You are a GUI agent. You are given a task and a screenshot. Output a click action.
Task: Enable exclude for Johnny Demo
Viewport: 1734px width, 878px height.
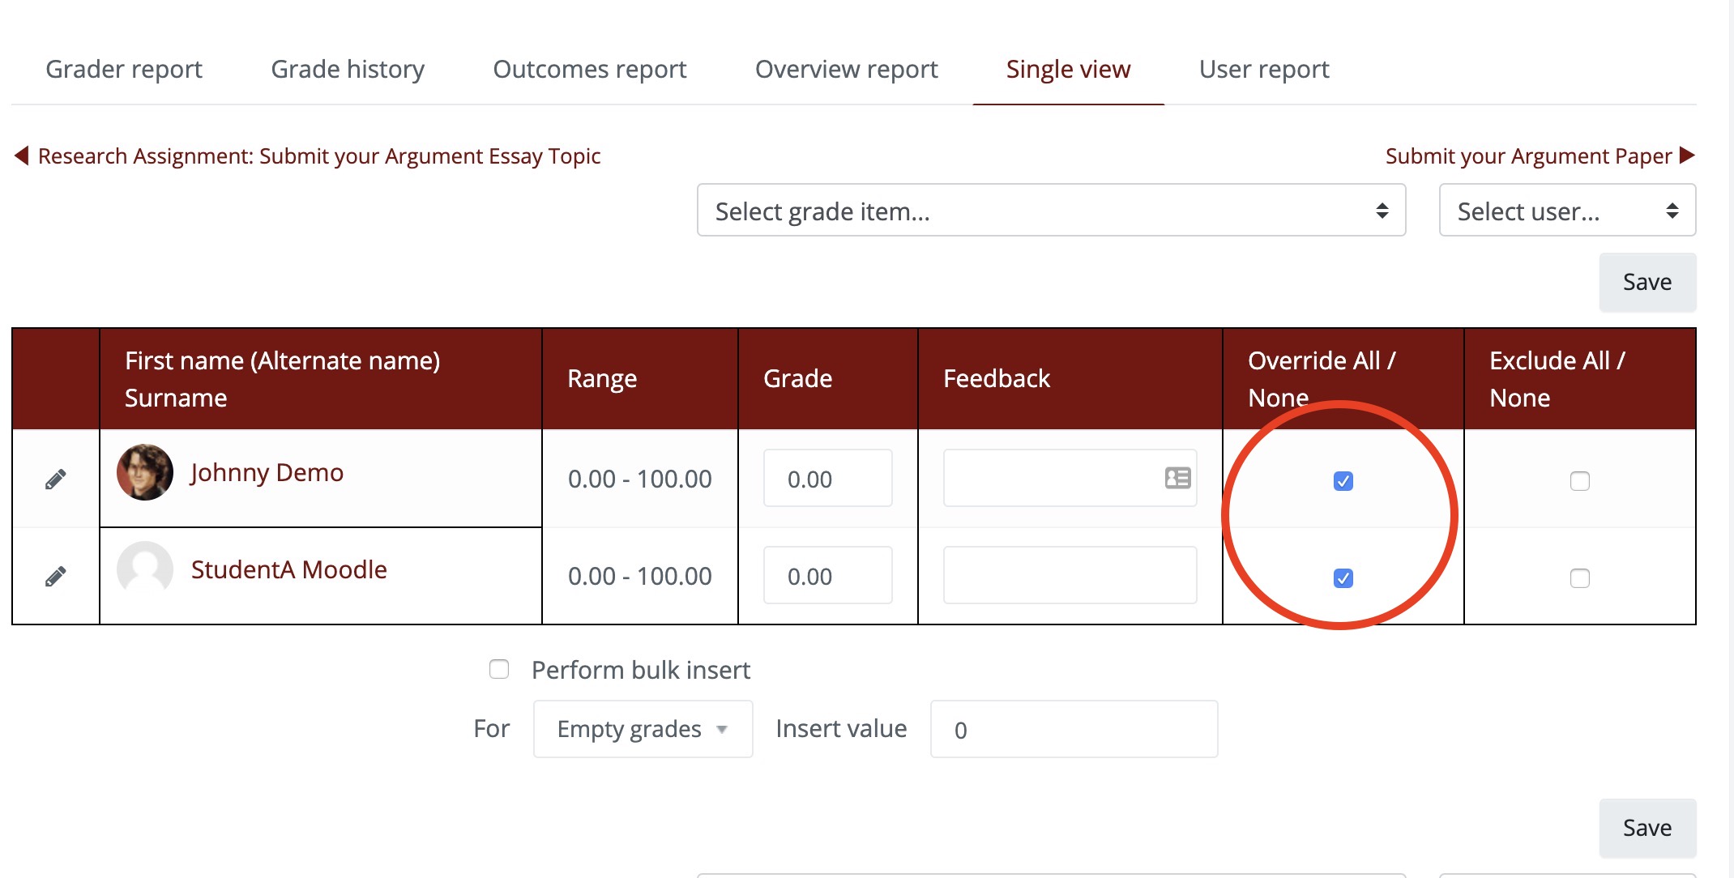(1579, 481)
